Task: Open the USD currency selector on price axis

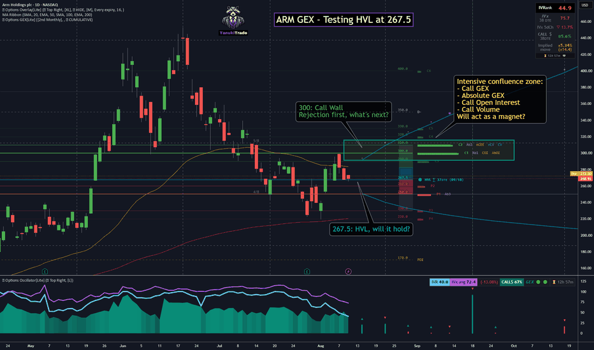Action: (x=585, y=5)
